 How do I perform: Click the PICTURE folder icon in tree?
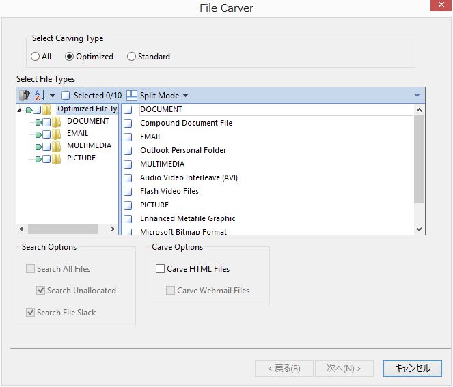56,159
